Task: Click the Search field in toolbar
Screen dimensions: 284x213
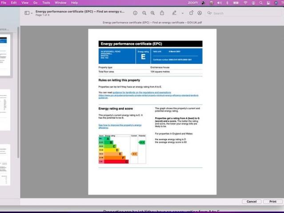Action: click(244, 13)
